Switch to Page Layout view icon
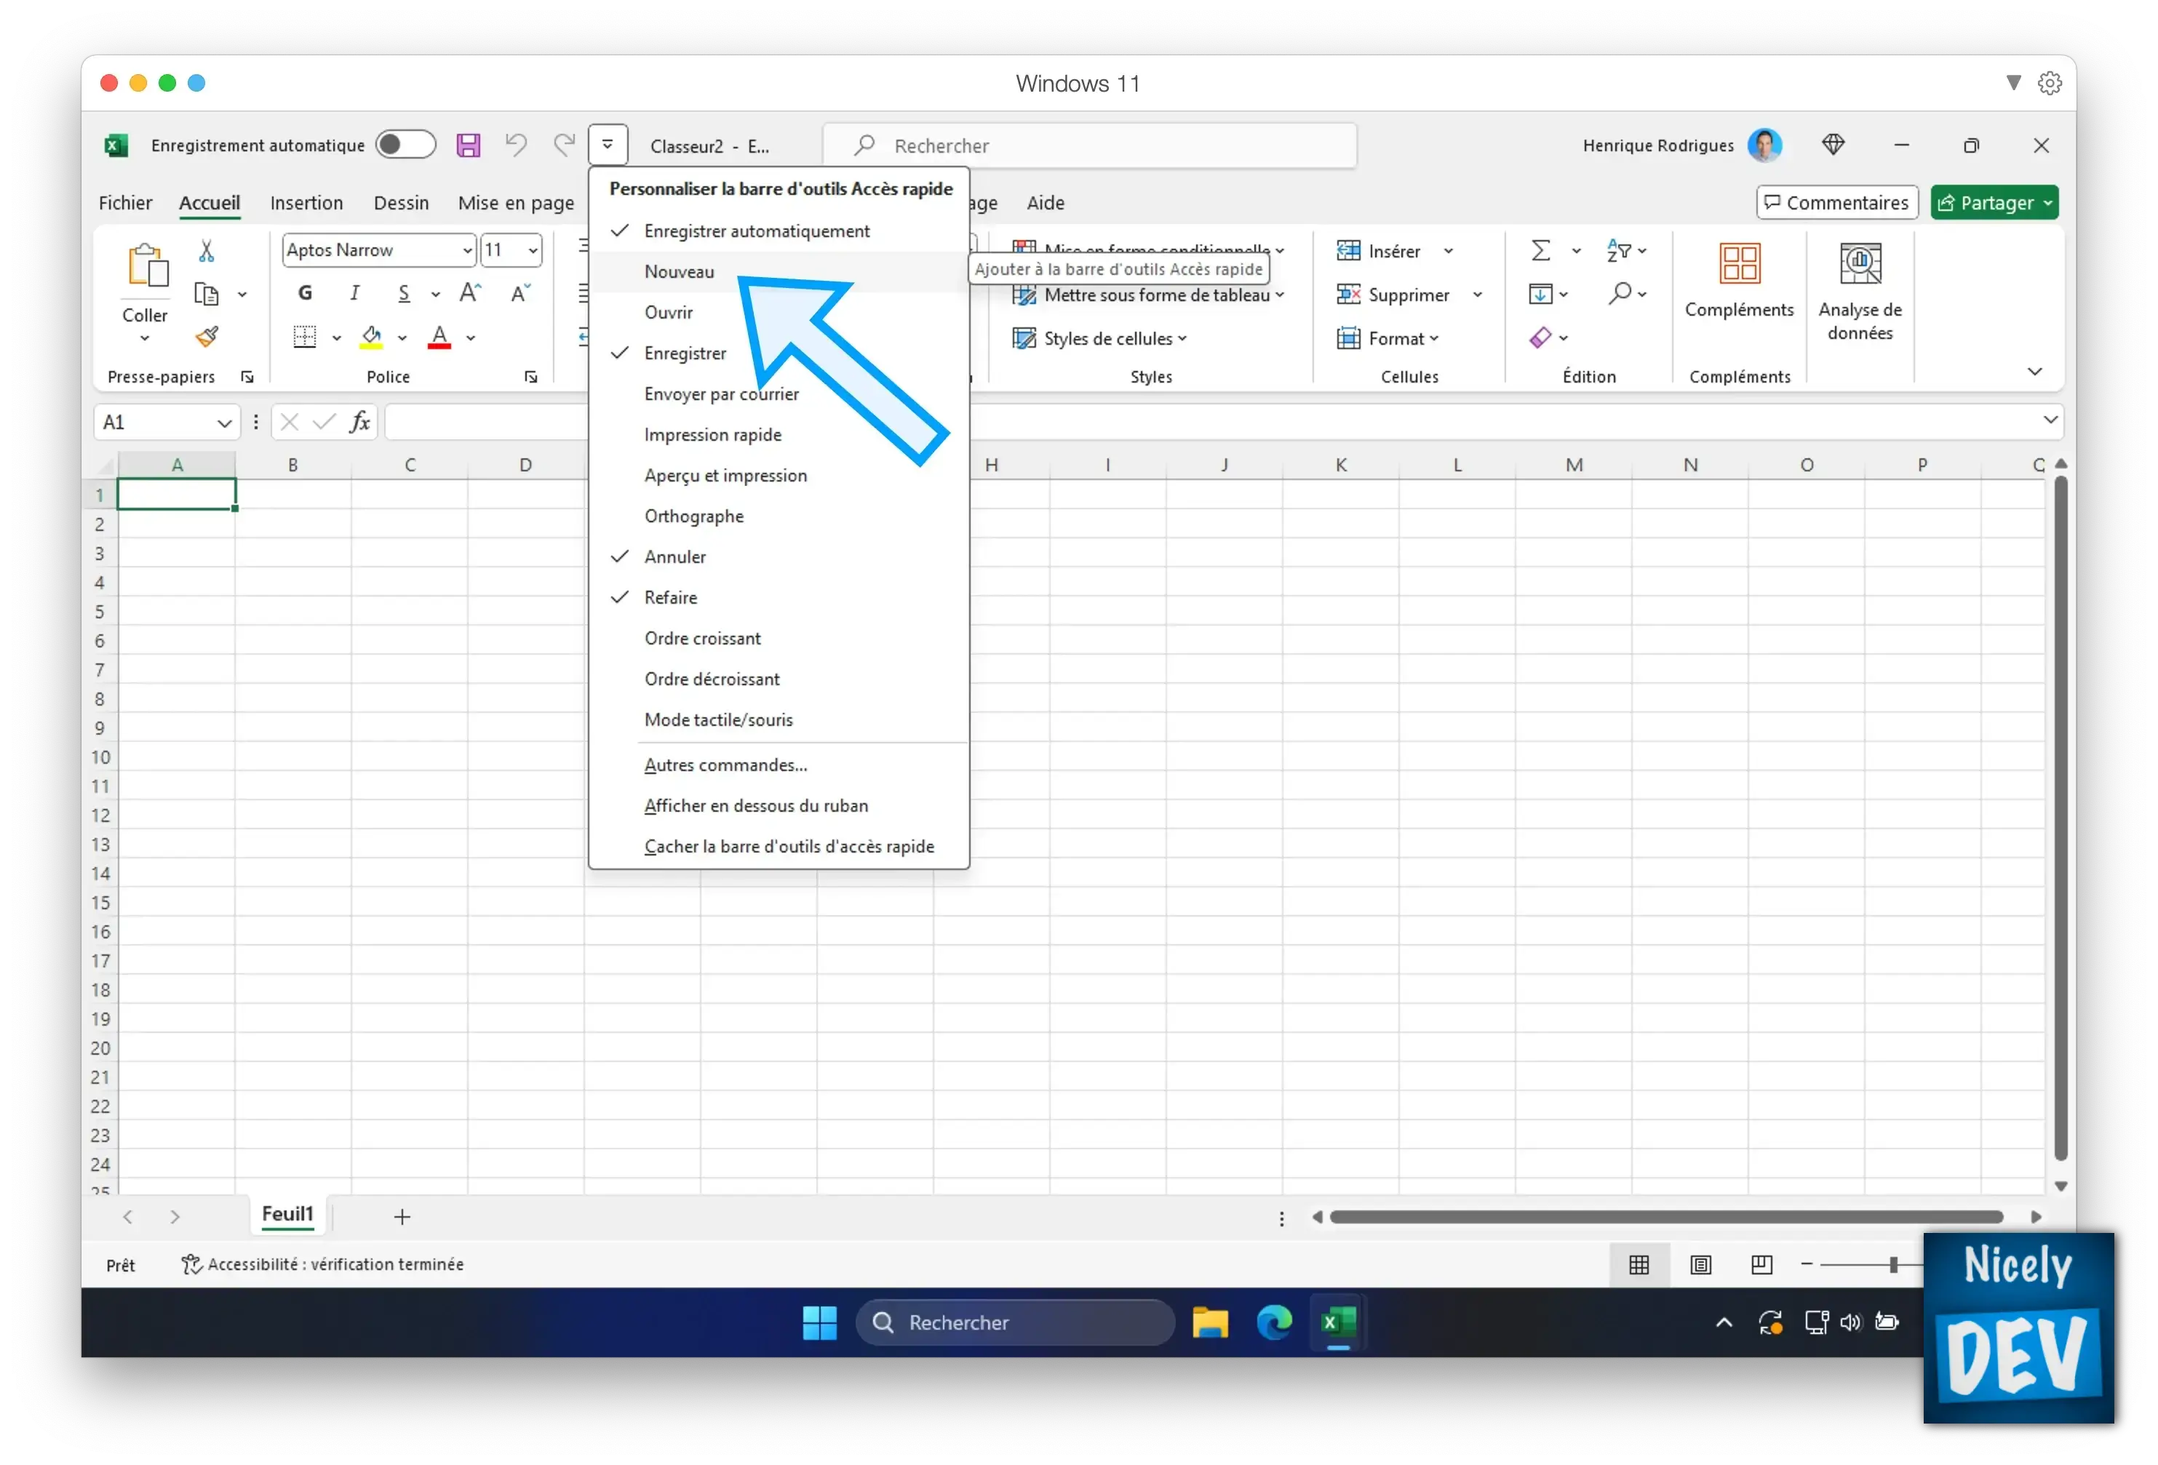 tap(1700, 1264)
